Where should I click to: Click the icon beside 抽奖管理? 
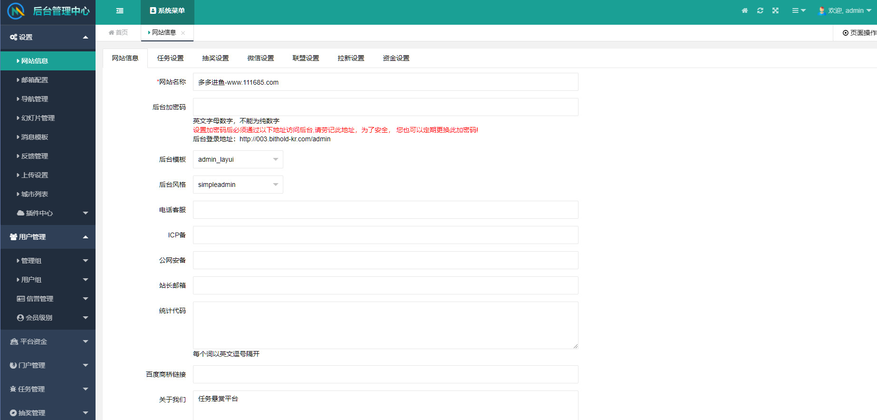[x=13, y=413]
